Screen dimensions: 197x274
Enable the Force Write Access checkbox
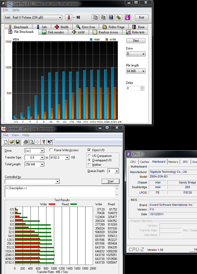tap(51, 150)
